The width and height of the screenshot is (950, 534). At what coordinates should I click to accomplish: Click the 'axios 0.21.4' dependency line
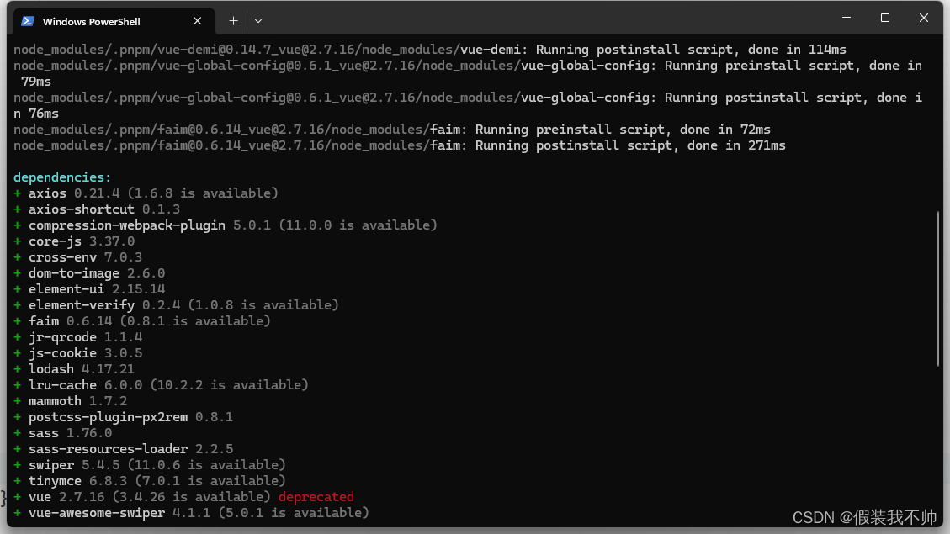146,193
